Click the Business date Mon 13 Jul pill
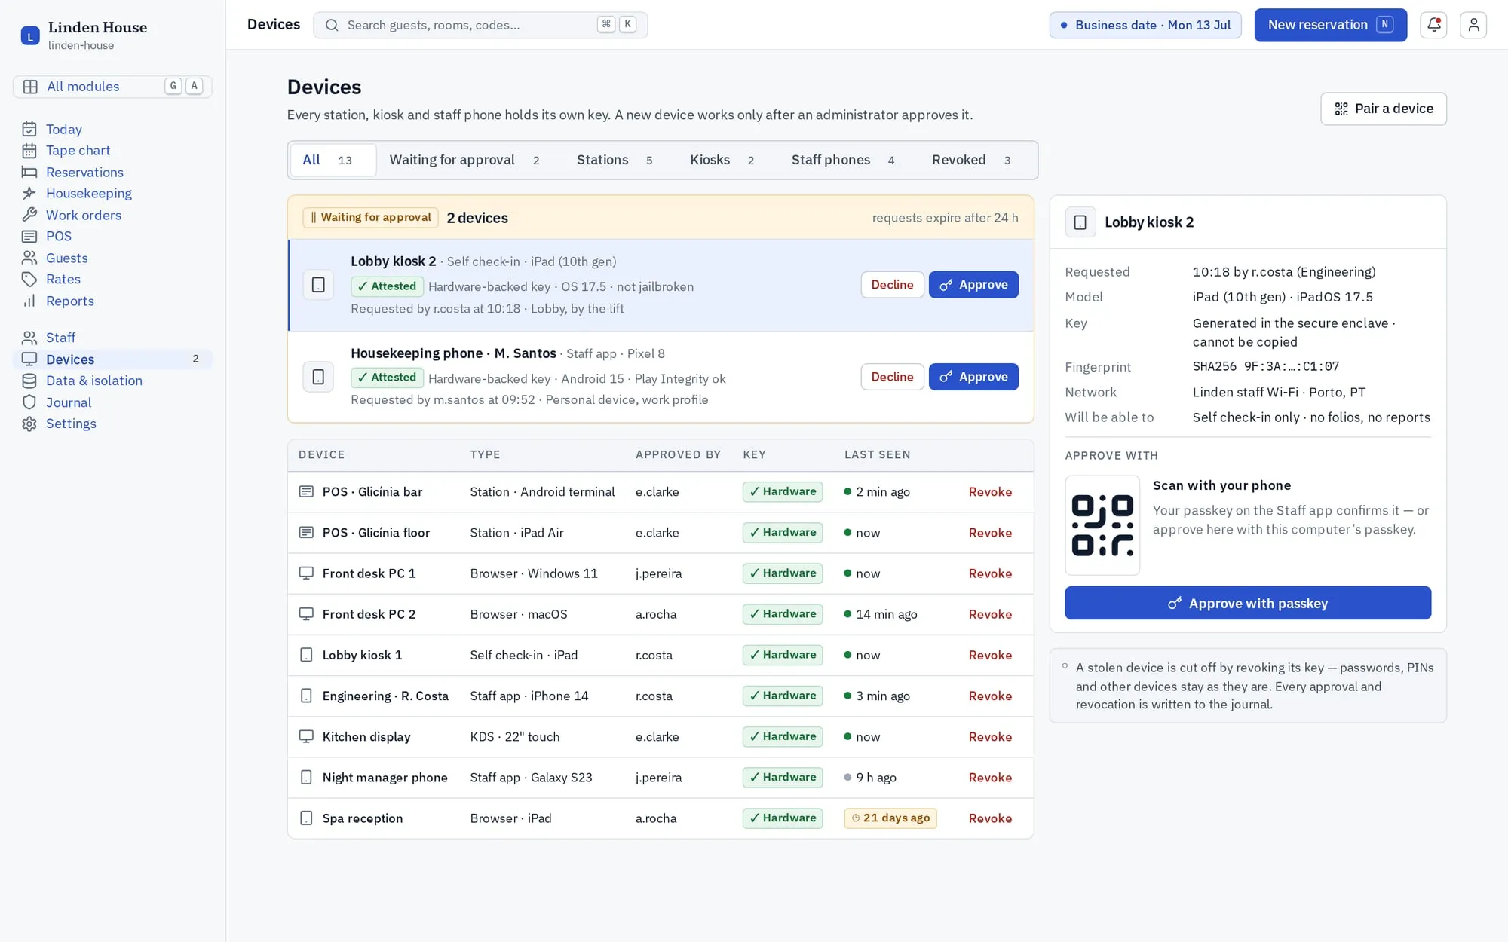Screen dimensions: 1508x942 (x=1145, y=25)
